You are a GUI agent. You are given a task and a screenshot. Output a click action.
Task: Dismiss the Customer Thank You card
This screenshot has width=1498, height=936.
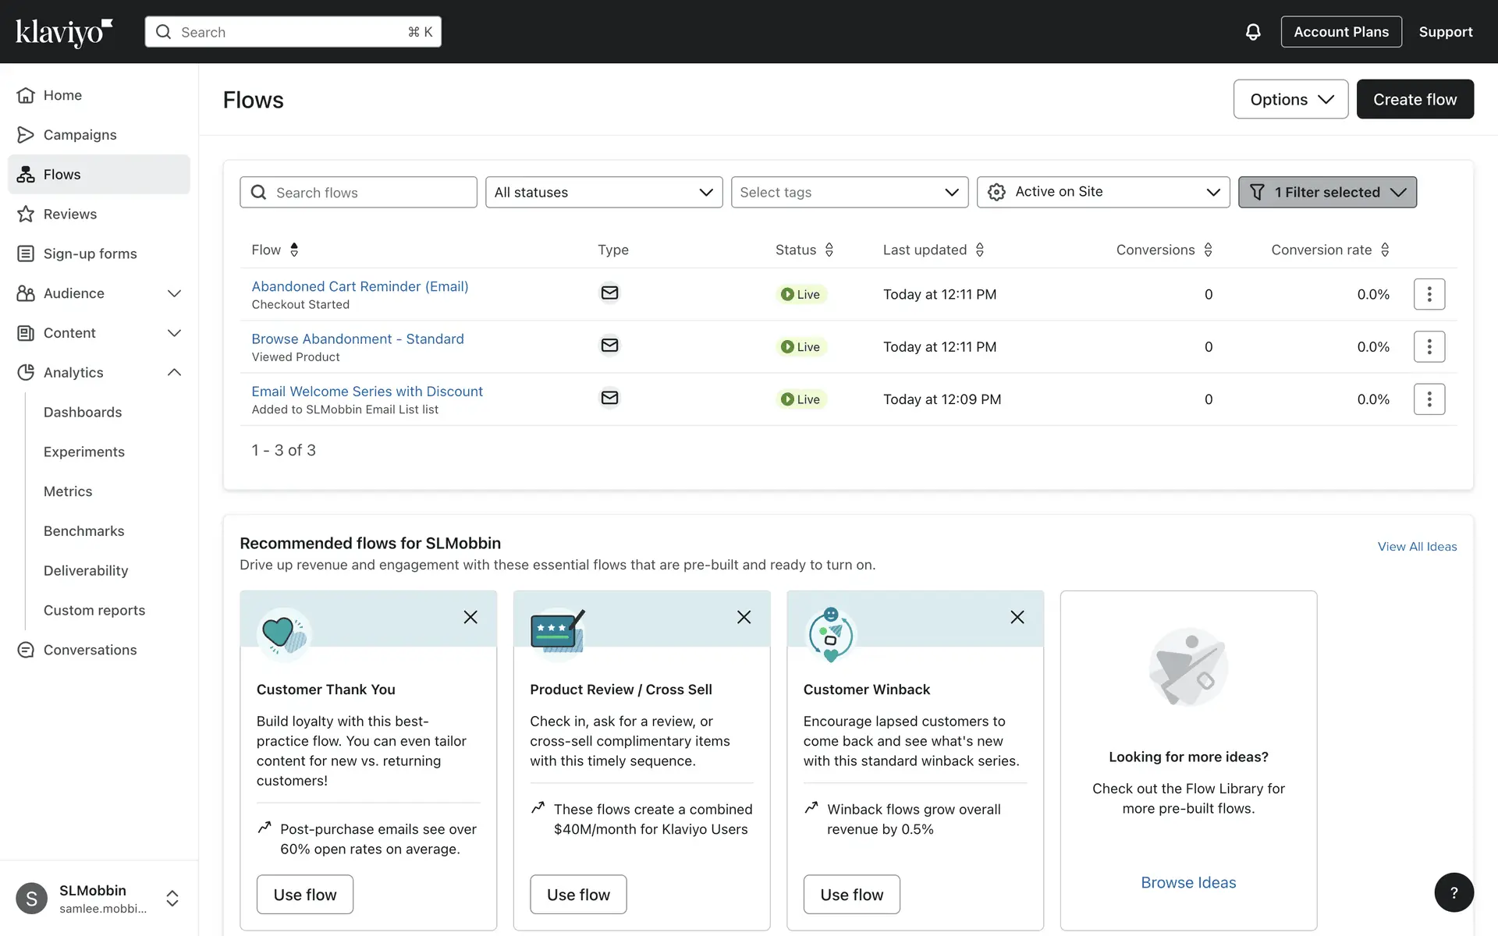pyautogui.click(x=470, y=617)
